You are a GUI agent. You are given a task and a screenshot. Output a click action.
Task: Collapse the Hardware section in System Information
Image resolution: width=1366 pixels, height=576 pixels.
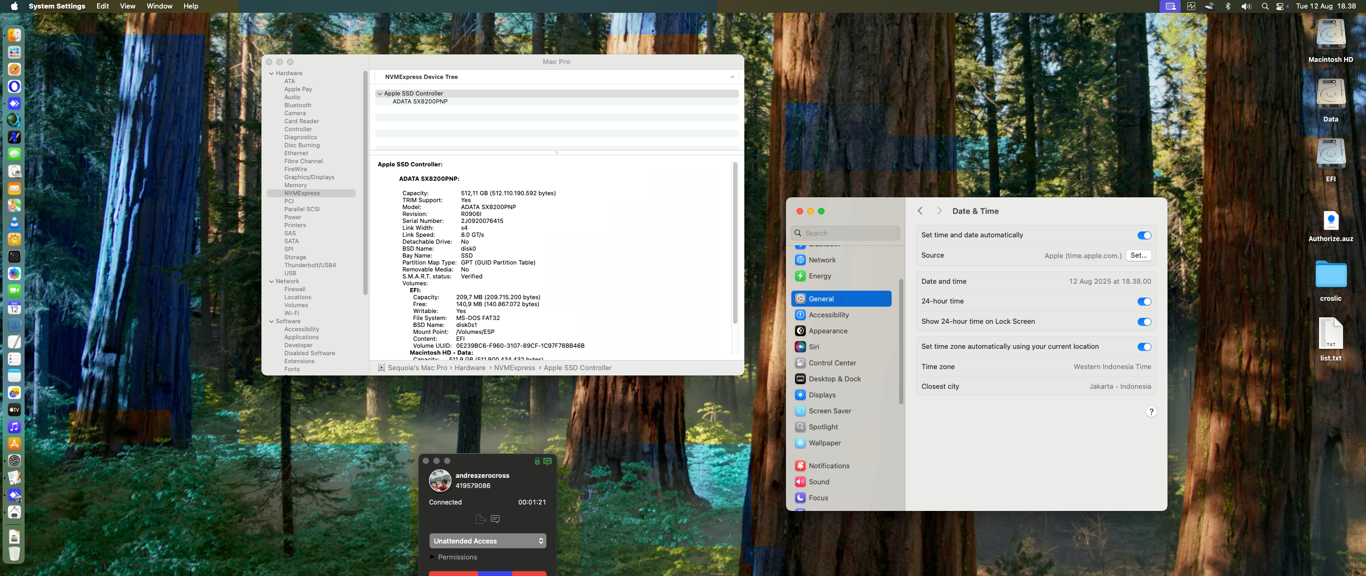point(271,74)
